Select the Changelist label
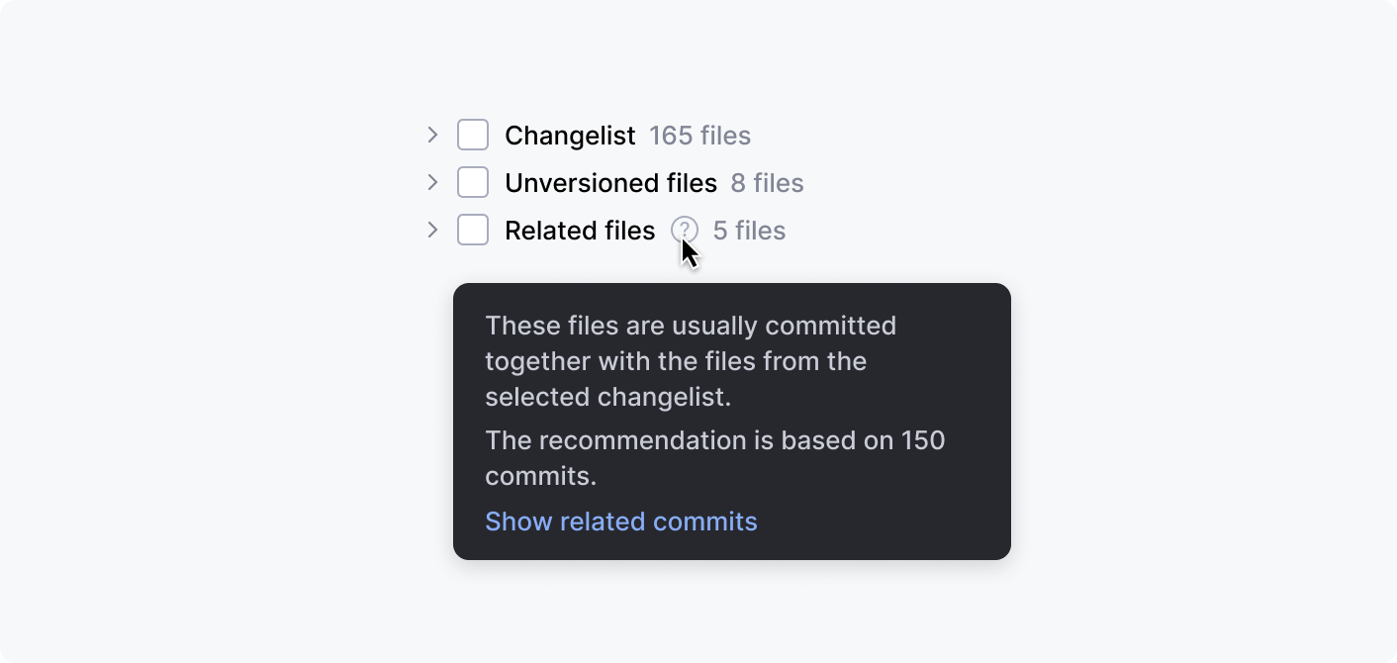Viewport: 1397px width, 663px height. 570,136
